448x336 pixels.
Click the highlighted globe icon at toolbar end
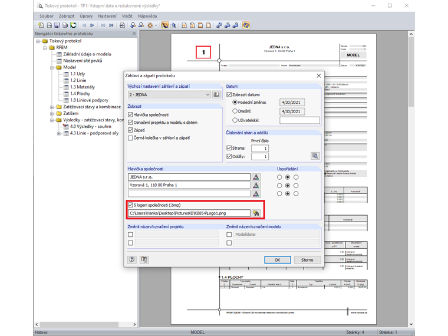click(x=246, y=25)
